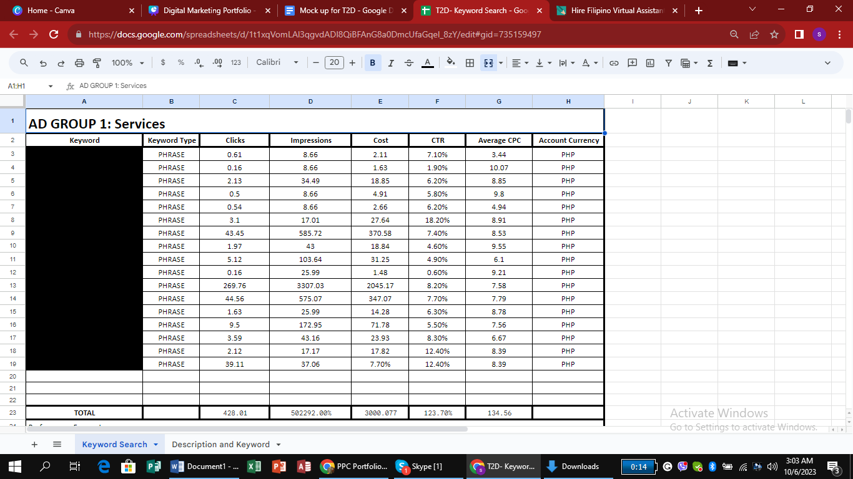Insert a comment
The width and height of the screenshot is (853, 479).
[x=632, y=63]
